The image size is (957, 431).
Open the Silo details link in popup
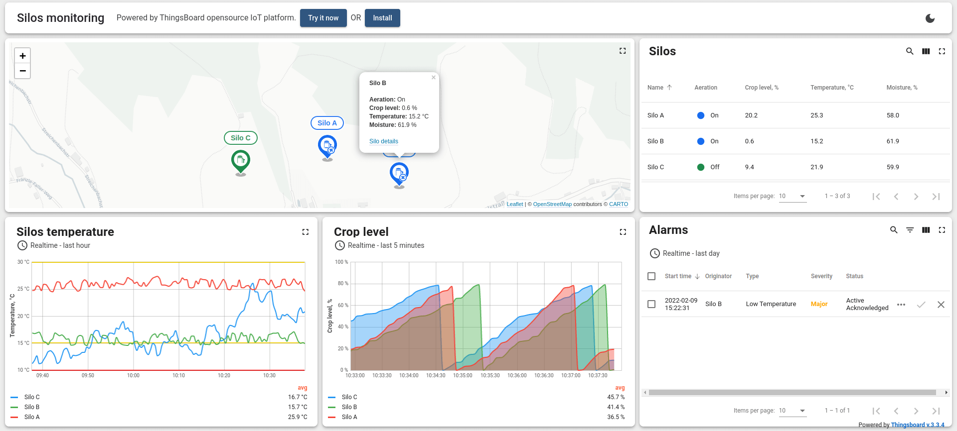coord(383,141)
